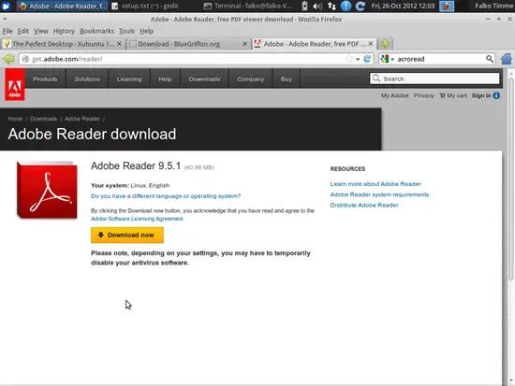Open the Edit menu
The image size is (515, 386).
[x=23, y=31]
